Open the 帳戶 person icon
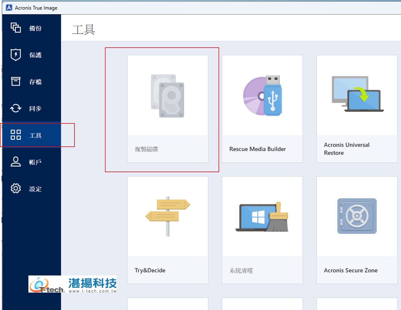 pyautogui.click(x=16, y=162)
